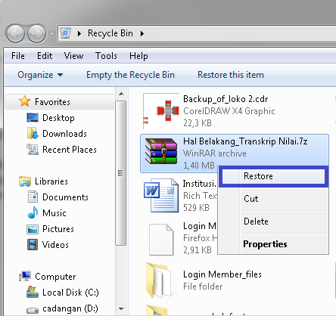The image size is (336, 316).
Task: Choose Cut from the context menu
Action: coord(273,199)
